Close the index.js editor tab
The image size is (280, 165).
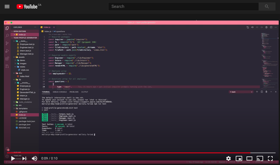(x=54, y=27)
